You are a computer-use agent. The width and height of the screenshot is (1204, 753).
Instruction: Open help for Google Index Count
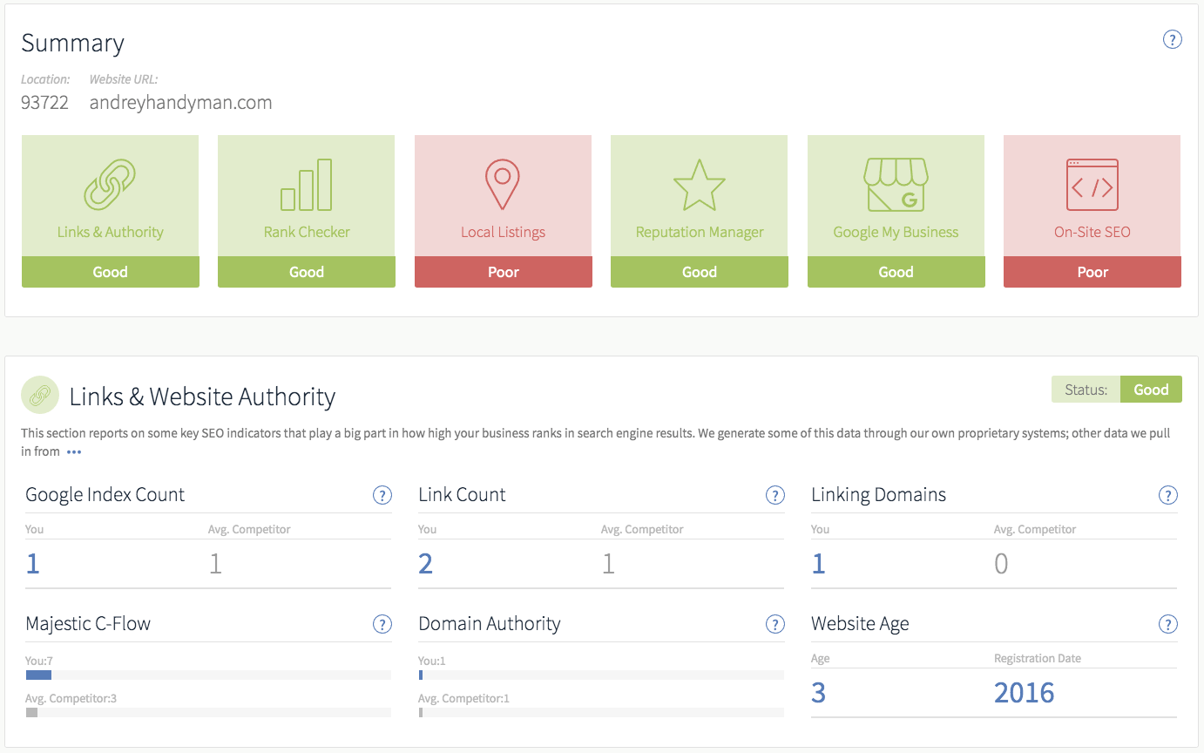pos(382,495)
